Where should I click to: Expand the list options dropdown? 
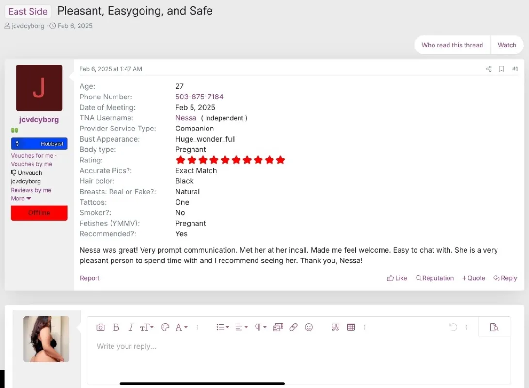pyautogui.click(x=223, y=327)
